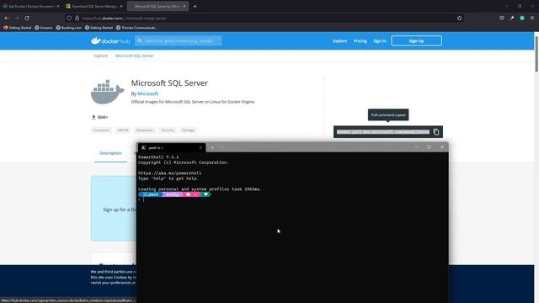Open the Microsoft publisher link

148,93
